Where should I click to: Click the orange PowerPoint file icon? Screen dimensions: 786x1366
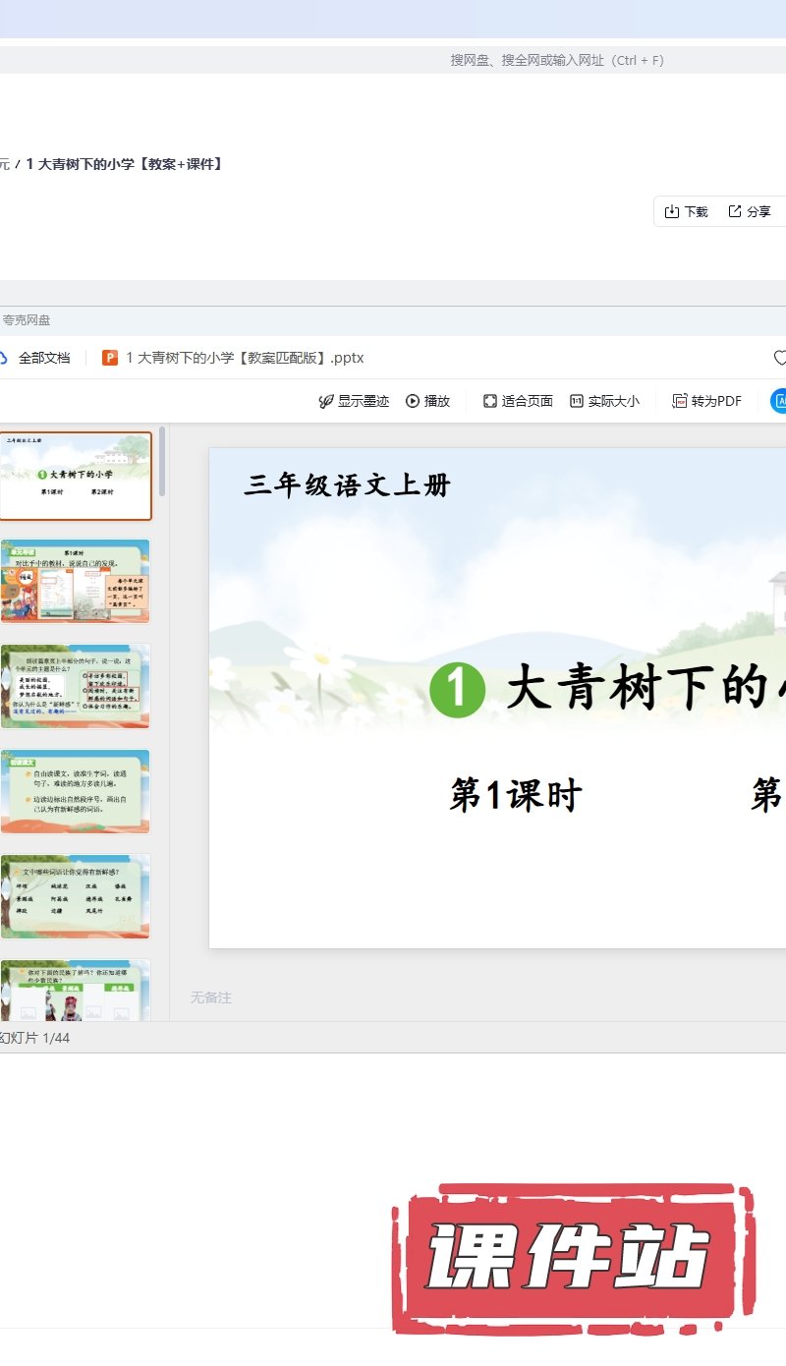point(110,358)
